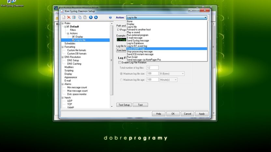Collapse the Actions tree node
The height and width of the screenshot is (152, 271).
tap(68, 33)
